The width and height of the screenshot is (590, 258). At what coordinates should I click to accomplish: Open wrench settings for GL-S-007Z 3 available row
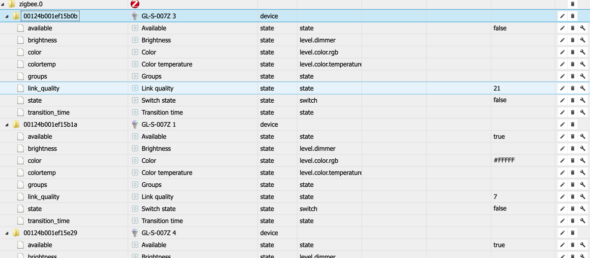pos(582,28)
